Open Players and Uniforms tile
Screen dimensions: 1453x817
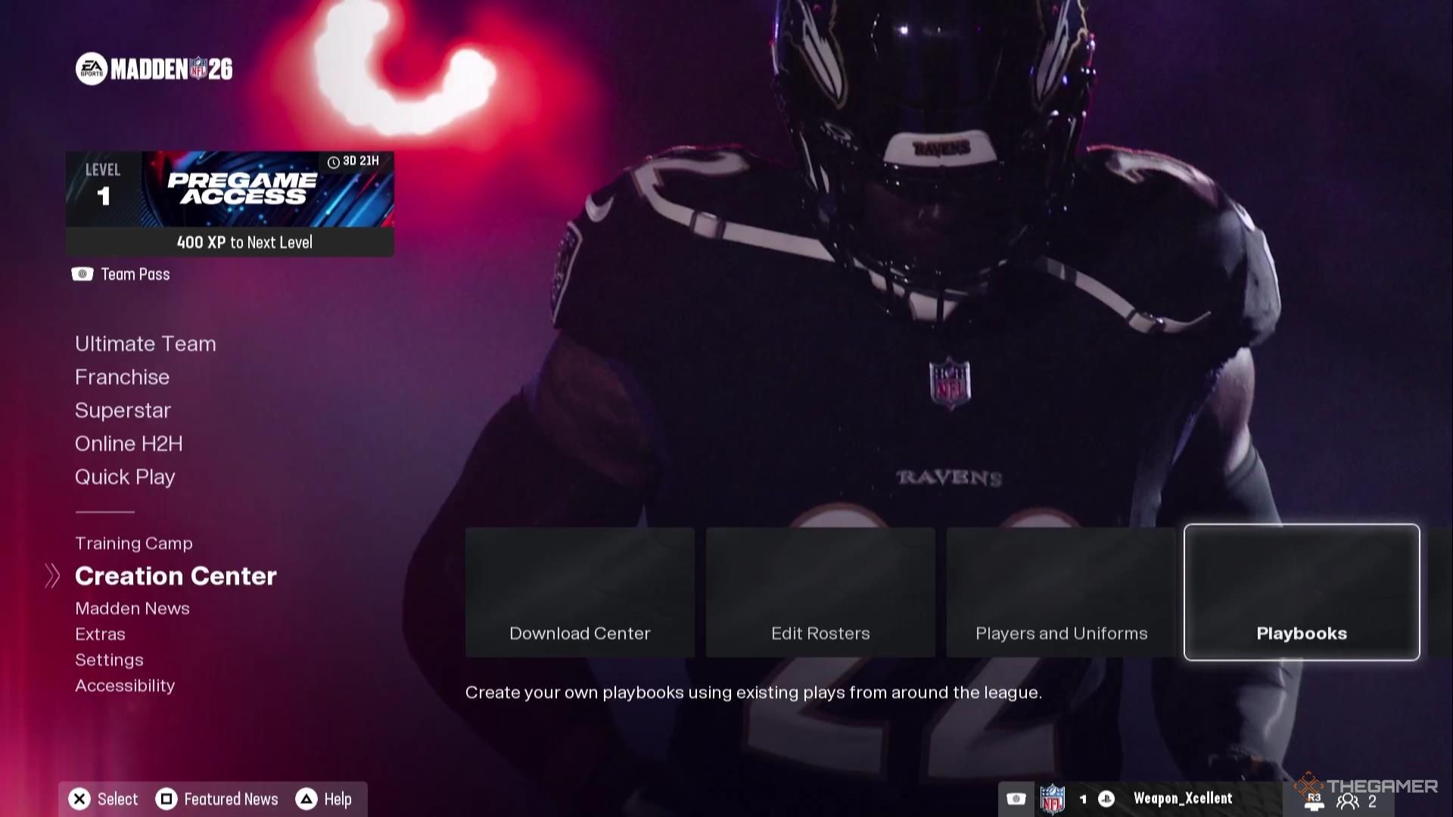[1061, 592]
